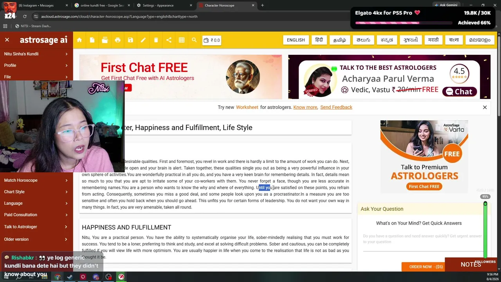Switch language to मराठी
Screen dimensions: 501x282
433,40
